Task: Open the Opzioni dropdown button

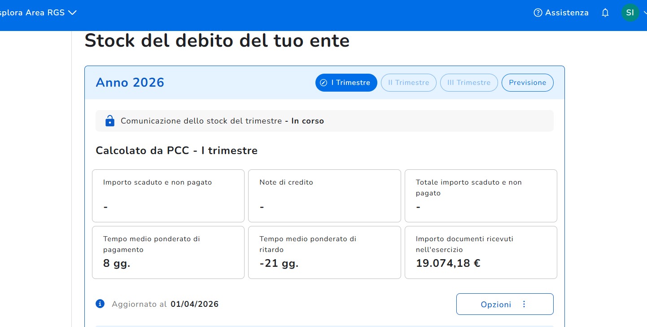Action: point(504,305)
